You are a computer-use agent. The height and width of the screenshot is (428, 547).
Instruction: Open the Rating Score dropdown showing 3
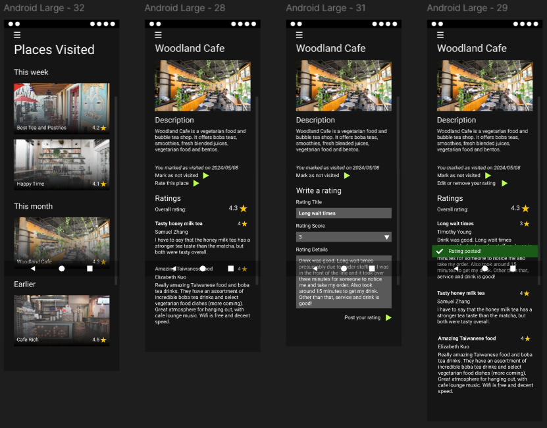344,237
